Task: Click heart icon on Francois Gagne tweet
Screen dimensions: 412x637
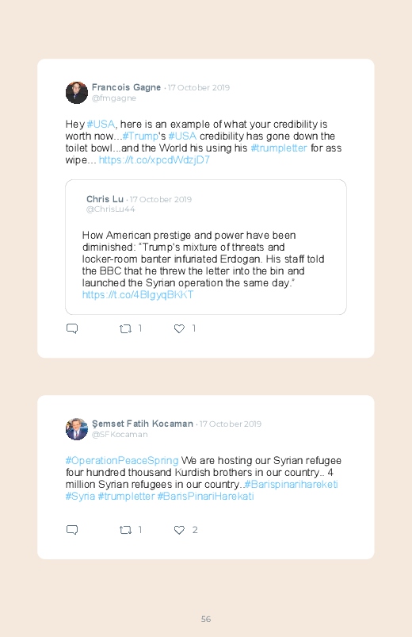Action: coord(179,328)
